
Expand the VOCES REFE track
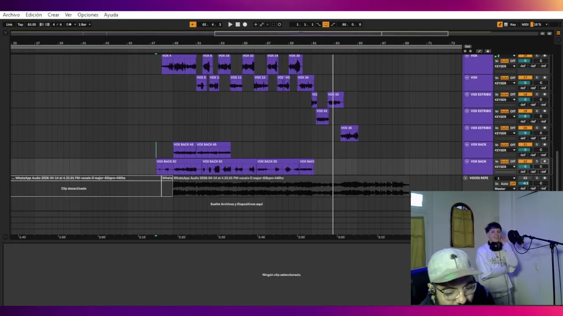[465, 178]
